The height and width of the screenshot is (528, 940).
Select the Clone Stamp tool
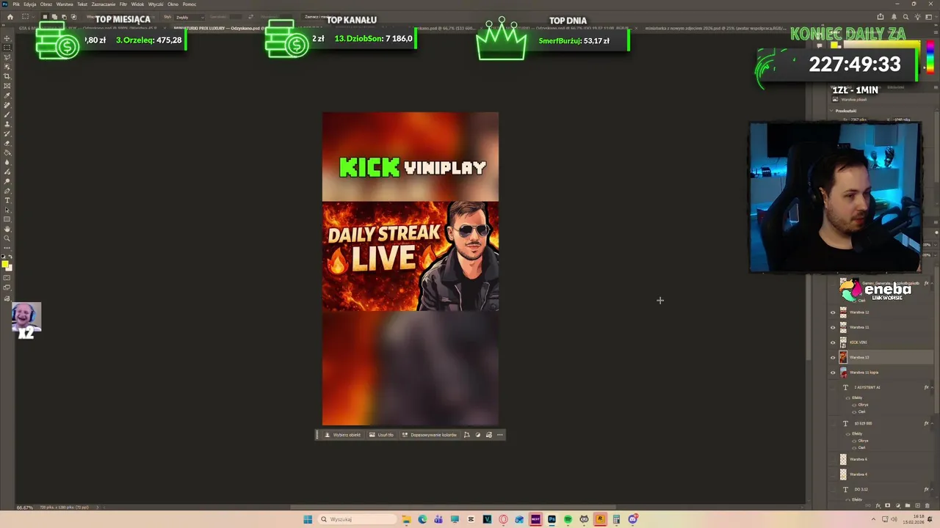coord(7,124)
